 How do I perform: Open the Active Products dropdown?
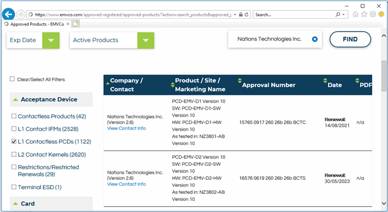click(x=146, y=40)
